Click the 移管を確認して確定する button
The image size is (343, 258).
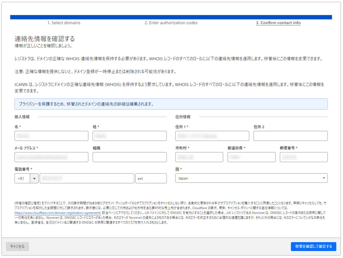pos(313,246)
